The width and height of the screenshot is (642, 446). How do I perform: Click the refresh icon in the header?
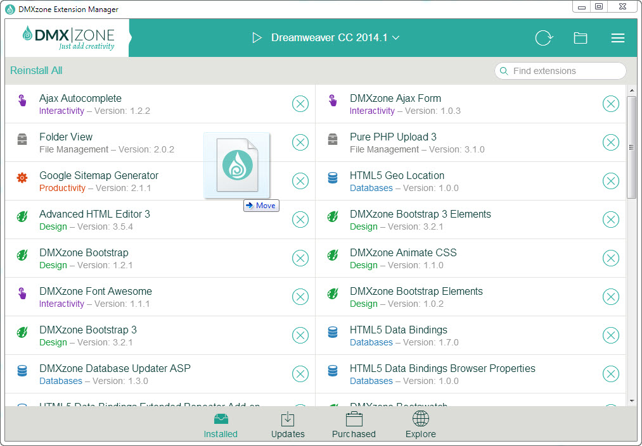[x=544, y=38]
